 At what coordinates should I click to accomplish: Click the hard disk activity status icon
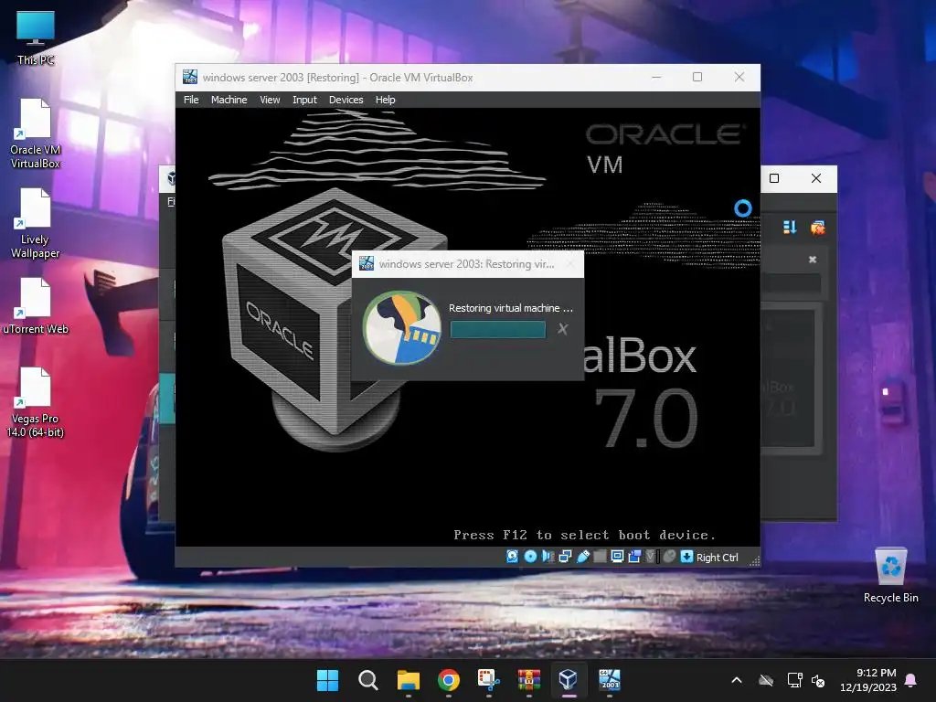pos(512,557)
